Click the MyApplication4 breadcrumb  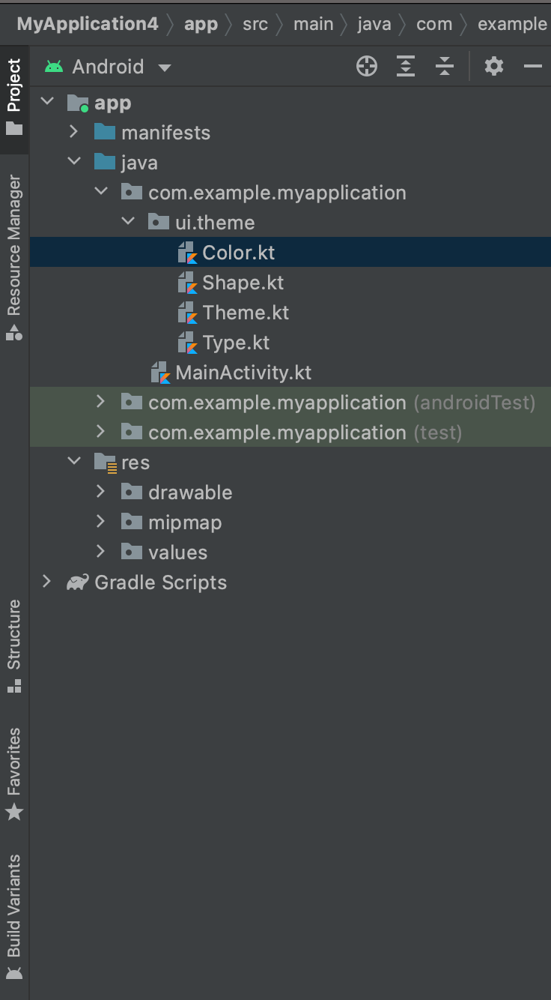pyautogui.click(x=88, y=24)
